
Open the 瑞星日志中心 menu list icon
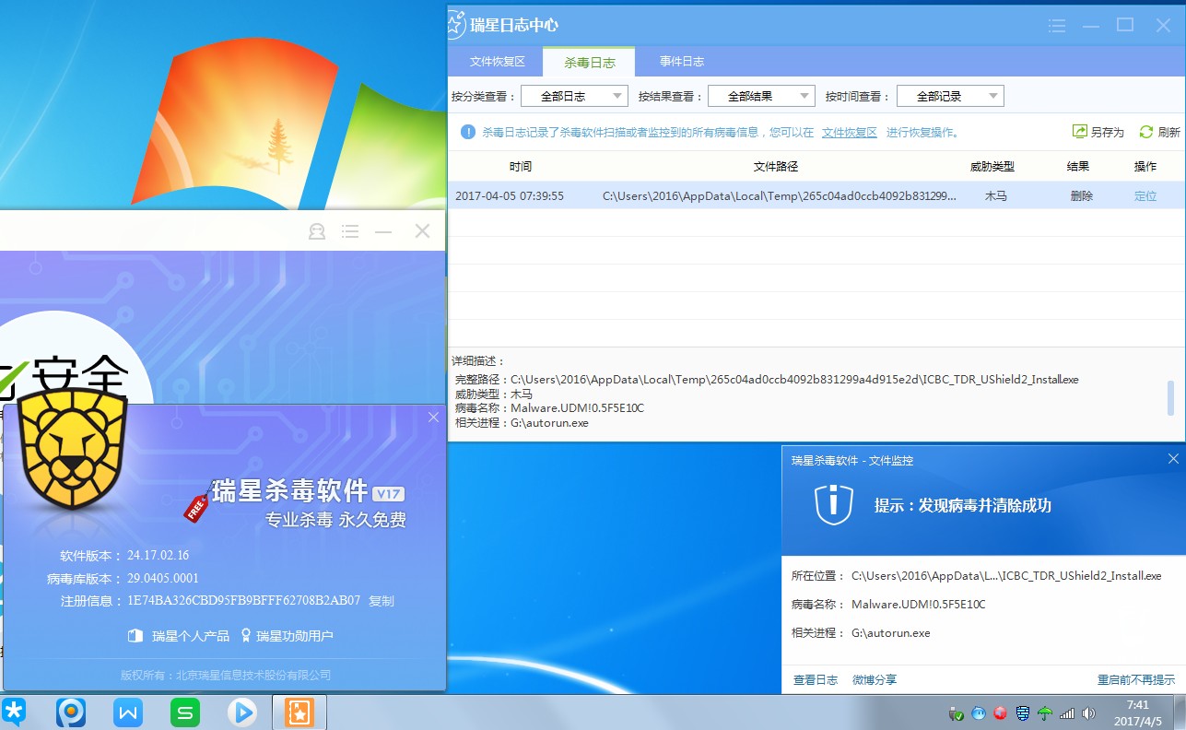[x=1057, y=25]
